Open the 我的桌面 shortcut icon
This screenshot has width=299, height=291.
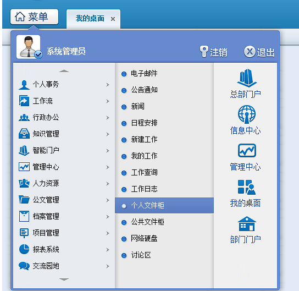coord(247,187)
